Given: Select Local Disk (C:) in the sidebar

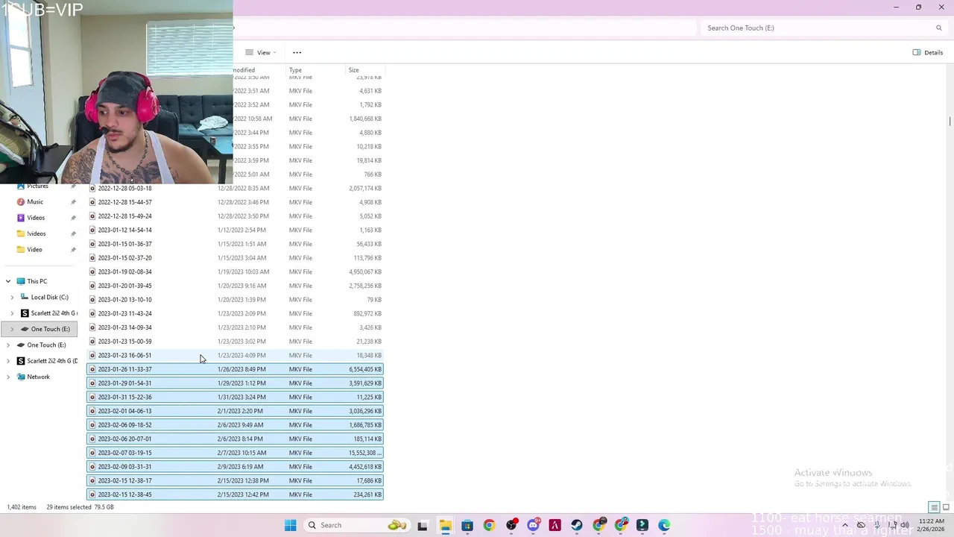Looking at the screenshot, I should click(x=49, y=297).
